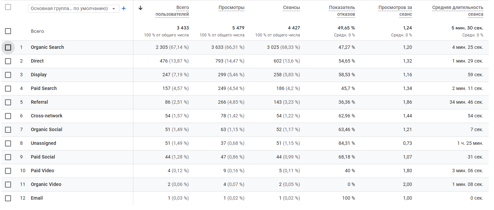Select the Direct row checkbox
Viewport: 494px width, 210px height.
coord(8,61)
